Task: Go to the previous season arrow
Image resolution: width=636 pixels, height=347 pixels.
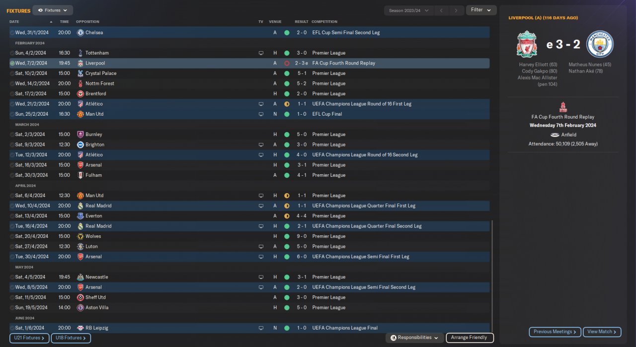Action: [442, 10]
